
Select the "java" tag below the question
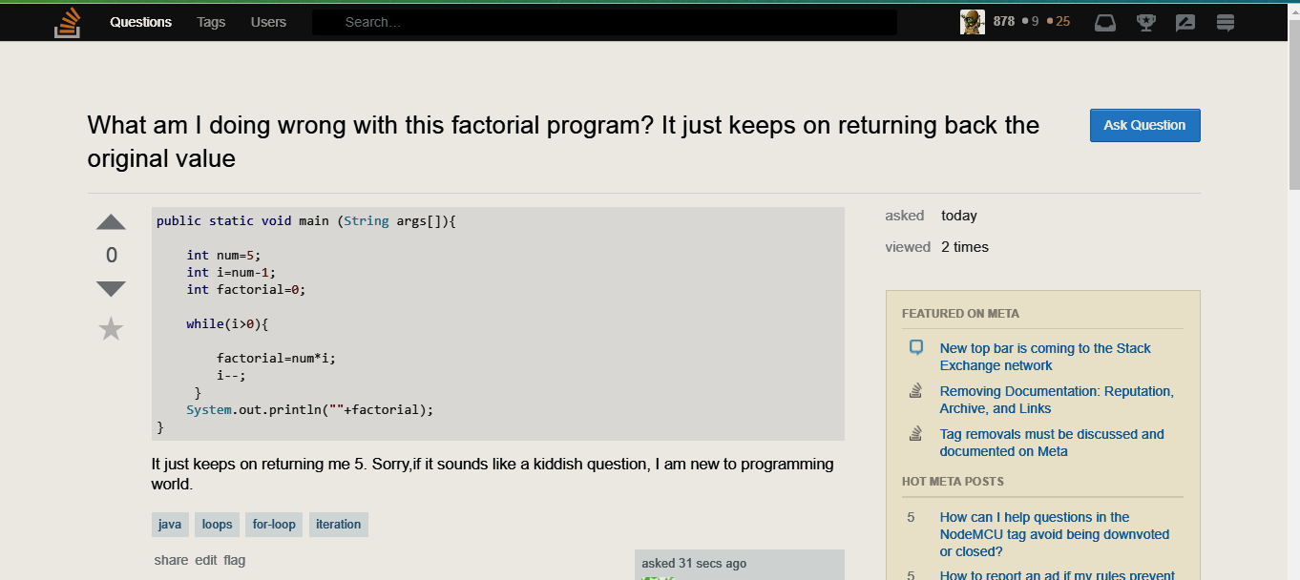(x=169, y=524)
